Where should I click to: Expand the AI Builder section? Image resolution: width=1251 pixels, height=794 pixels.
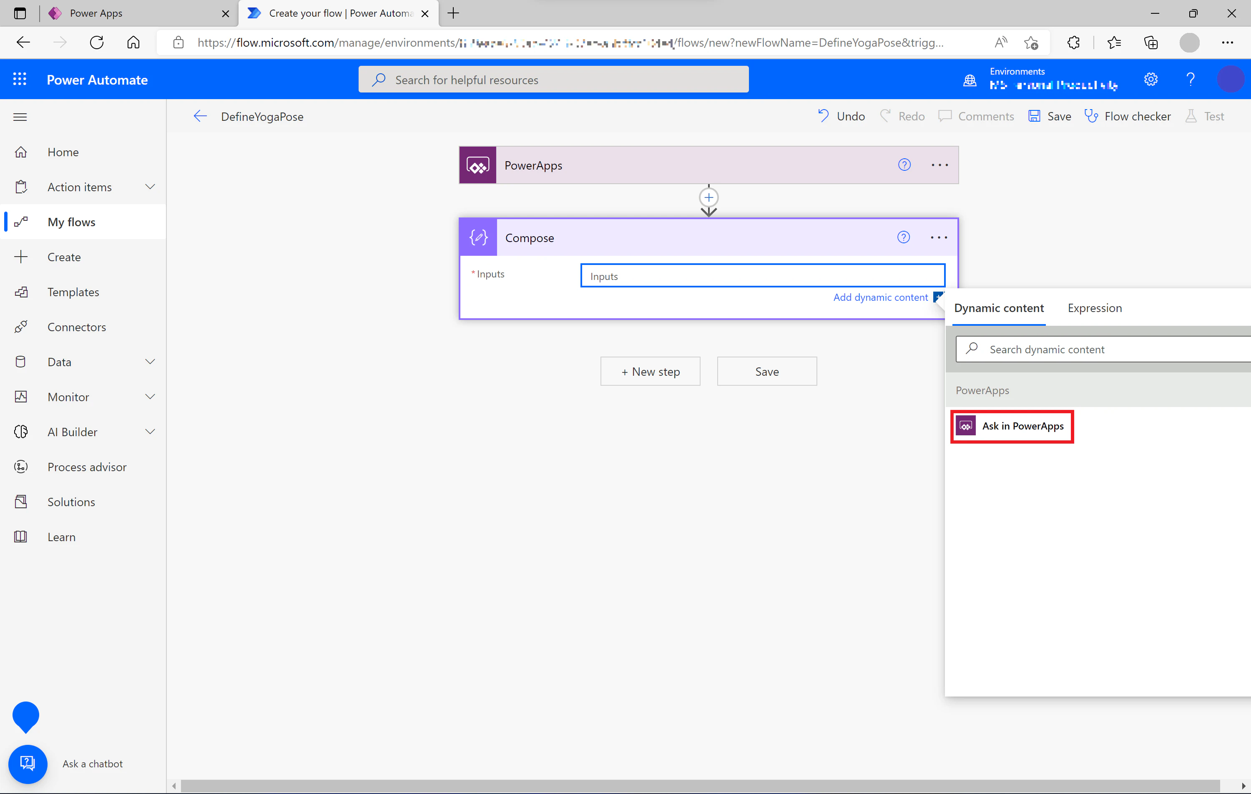(x=150, y=432)
